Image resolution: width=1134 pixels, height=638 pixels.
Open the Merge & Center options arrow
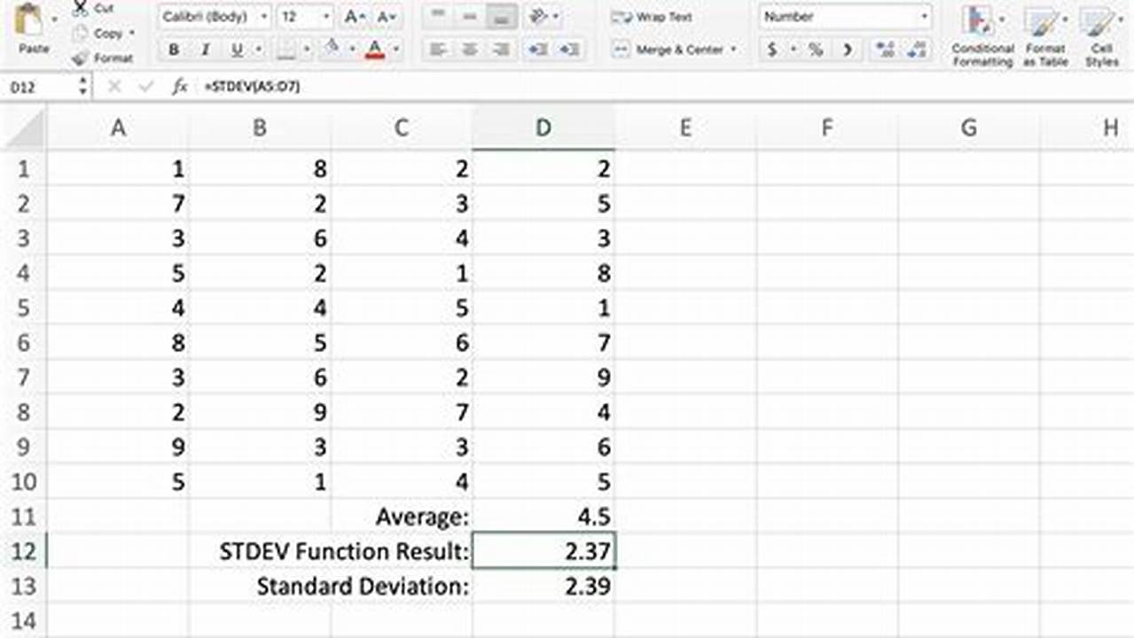[734, 50]
